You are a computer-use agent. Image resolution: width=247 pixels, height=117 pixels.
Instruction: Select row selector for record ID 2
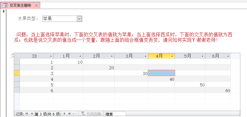pos(17,67)
